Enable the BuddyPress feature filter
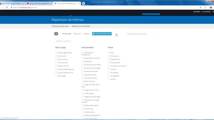 83,61
